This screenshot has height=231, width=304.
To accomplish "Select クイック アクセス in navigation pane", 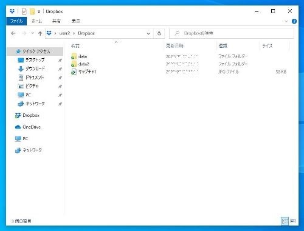I will point(35,52).
